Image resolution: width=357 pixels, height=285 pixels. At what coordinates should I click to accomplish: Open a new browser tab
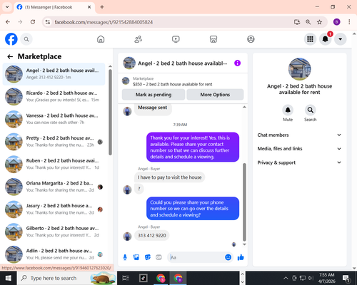102,7
